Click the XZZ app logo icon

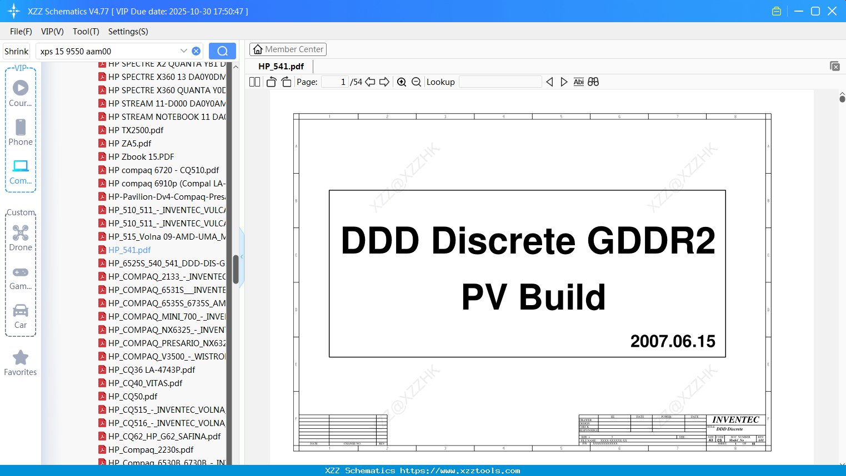click(13, 11)
